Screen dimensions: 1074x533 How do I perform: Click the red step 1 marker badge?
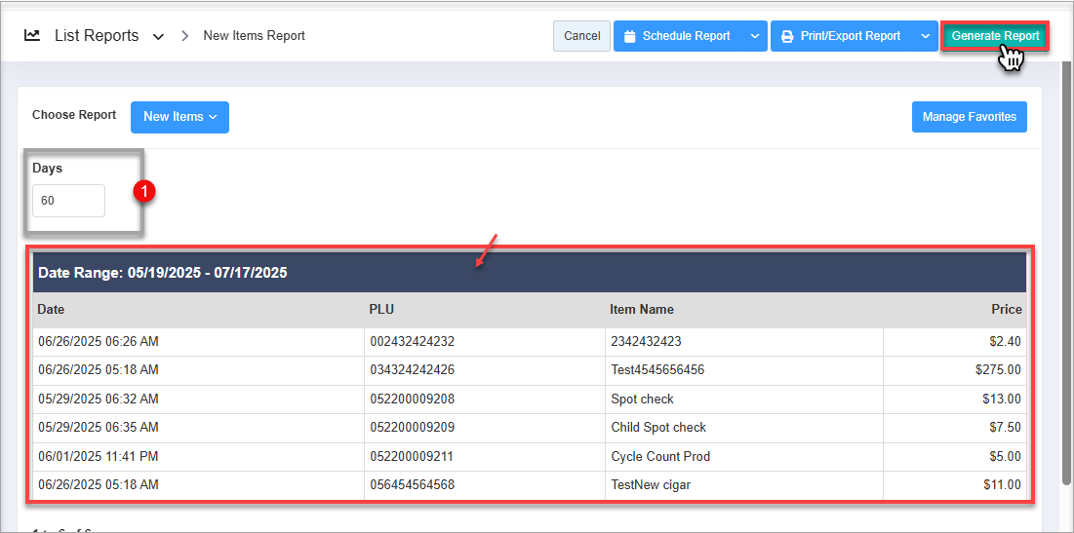click(x=144, y=192)
